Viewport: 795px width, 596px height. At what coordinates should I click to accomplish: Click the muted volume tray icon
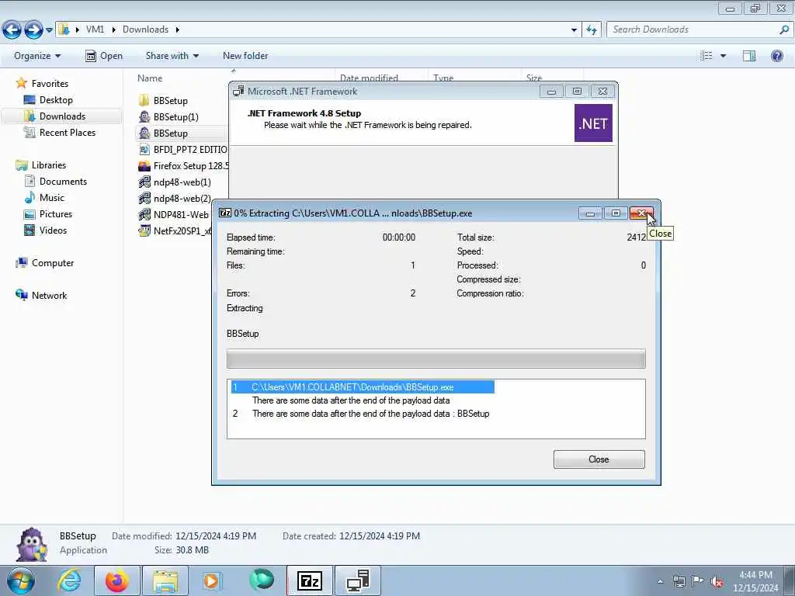pyautogui.click(x=717, y=581)
